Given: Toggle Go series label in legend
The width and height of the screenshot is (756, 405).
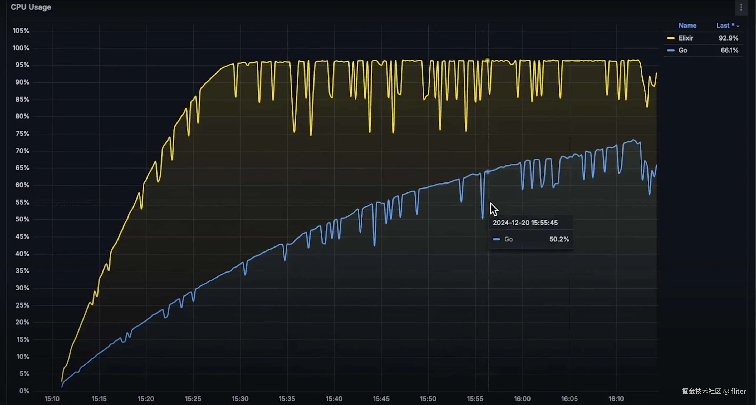Looking at the screenshot, I should click(683, 51).
